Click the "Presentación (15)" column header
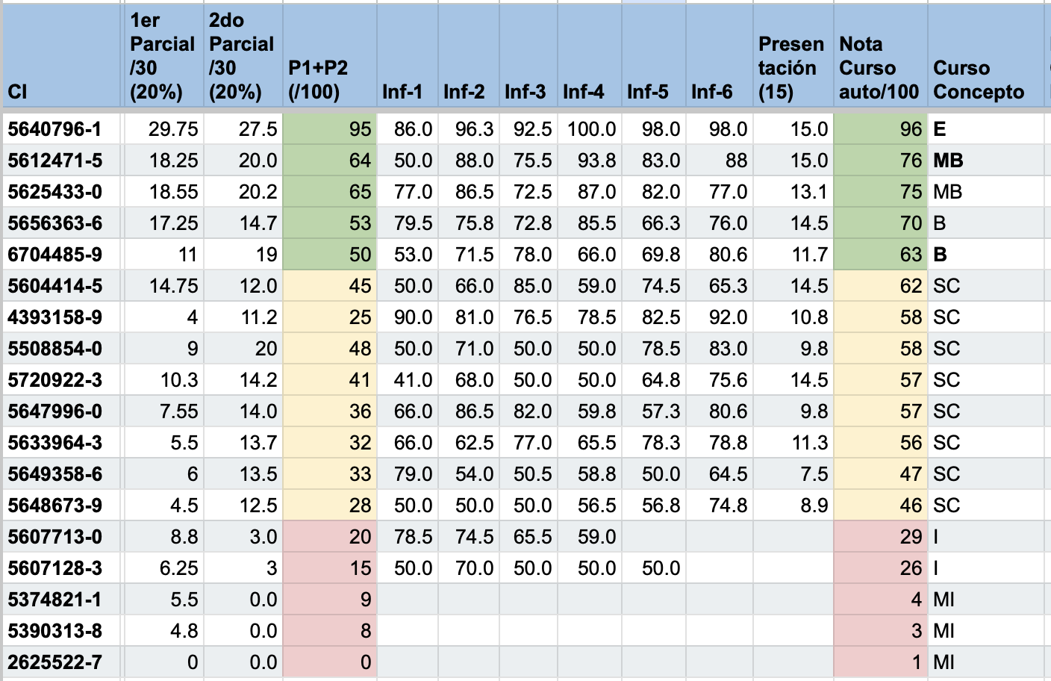The height and width of the screenshot is (681, 1051). 793,57
